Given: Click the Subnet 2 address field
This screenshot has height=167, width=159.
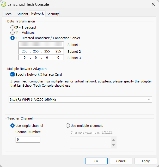Looking at the screenshot, I should (41, 51).
